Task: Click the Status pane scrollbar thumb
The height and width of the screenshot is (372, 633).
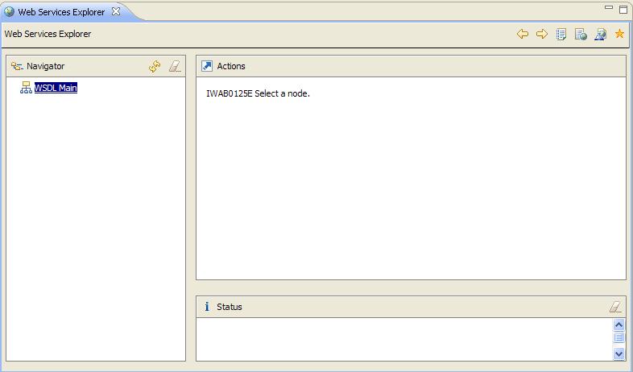Action: pos(619,337)
